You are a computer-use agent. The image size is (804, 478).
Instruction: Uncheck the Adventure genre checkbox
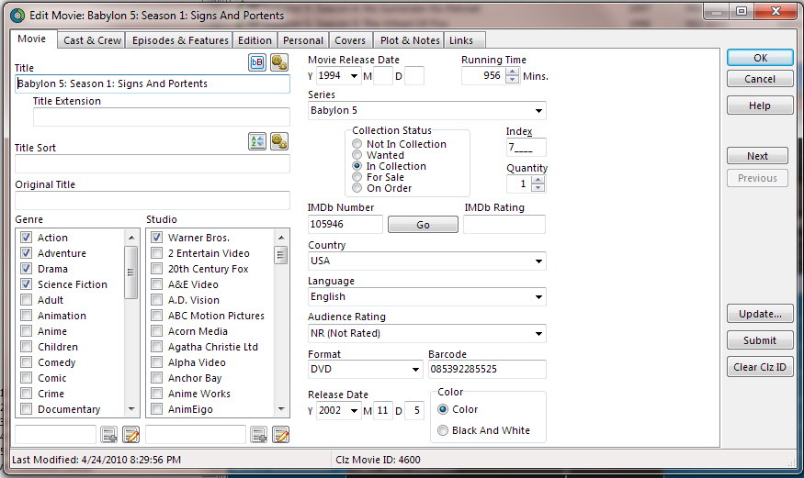click(x=26, y=253)
